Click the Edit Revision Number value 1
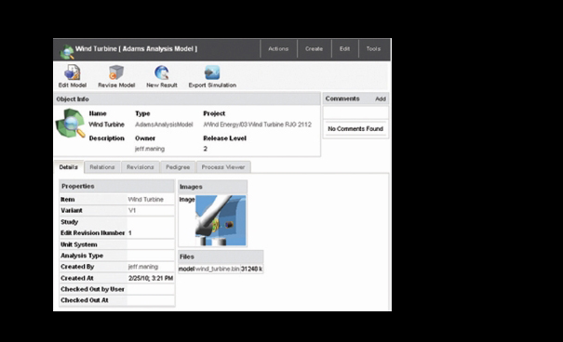 [x=130, y=233]
